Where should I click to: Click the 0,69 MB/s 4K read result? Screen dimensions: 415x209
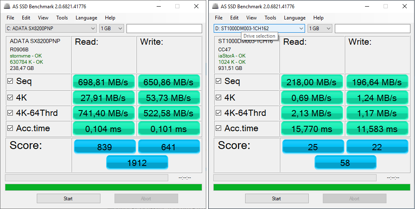click(x=312, y=98)
